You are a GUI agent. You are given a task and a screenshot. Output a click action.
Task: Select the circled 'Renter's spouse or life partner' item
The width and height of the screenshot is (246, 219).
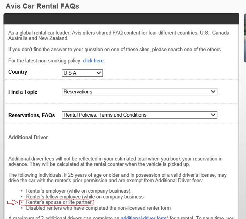coord(59,202)
